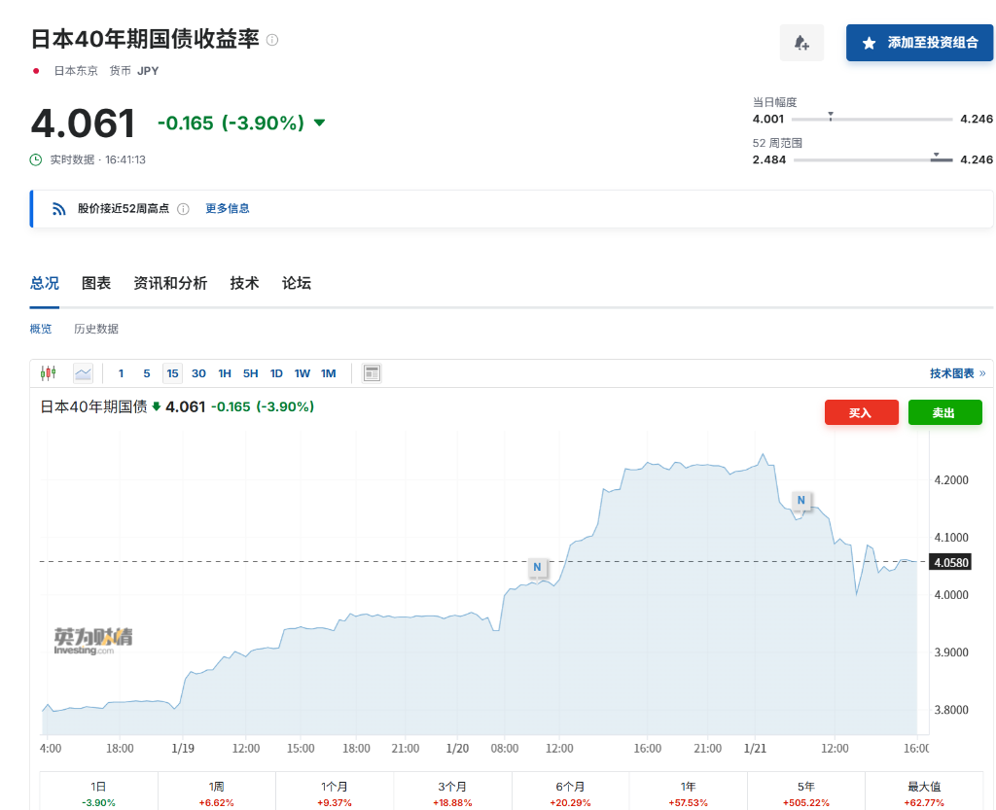
Task: Enable the 1W weekly timeframe
Action: point(302,372)
